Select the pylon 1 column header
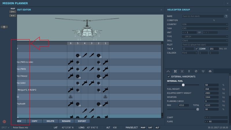Viewport: 231px width, 130px height. click(x=105, y=43)
